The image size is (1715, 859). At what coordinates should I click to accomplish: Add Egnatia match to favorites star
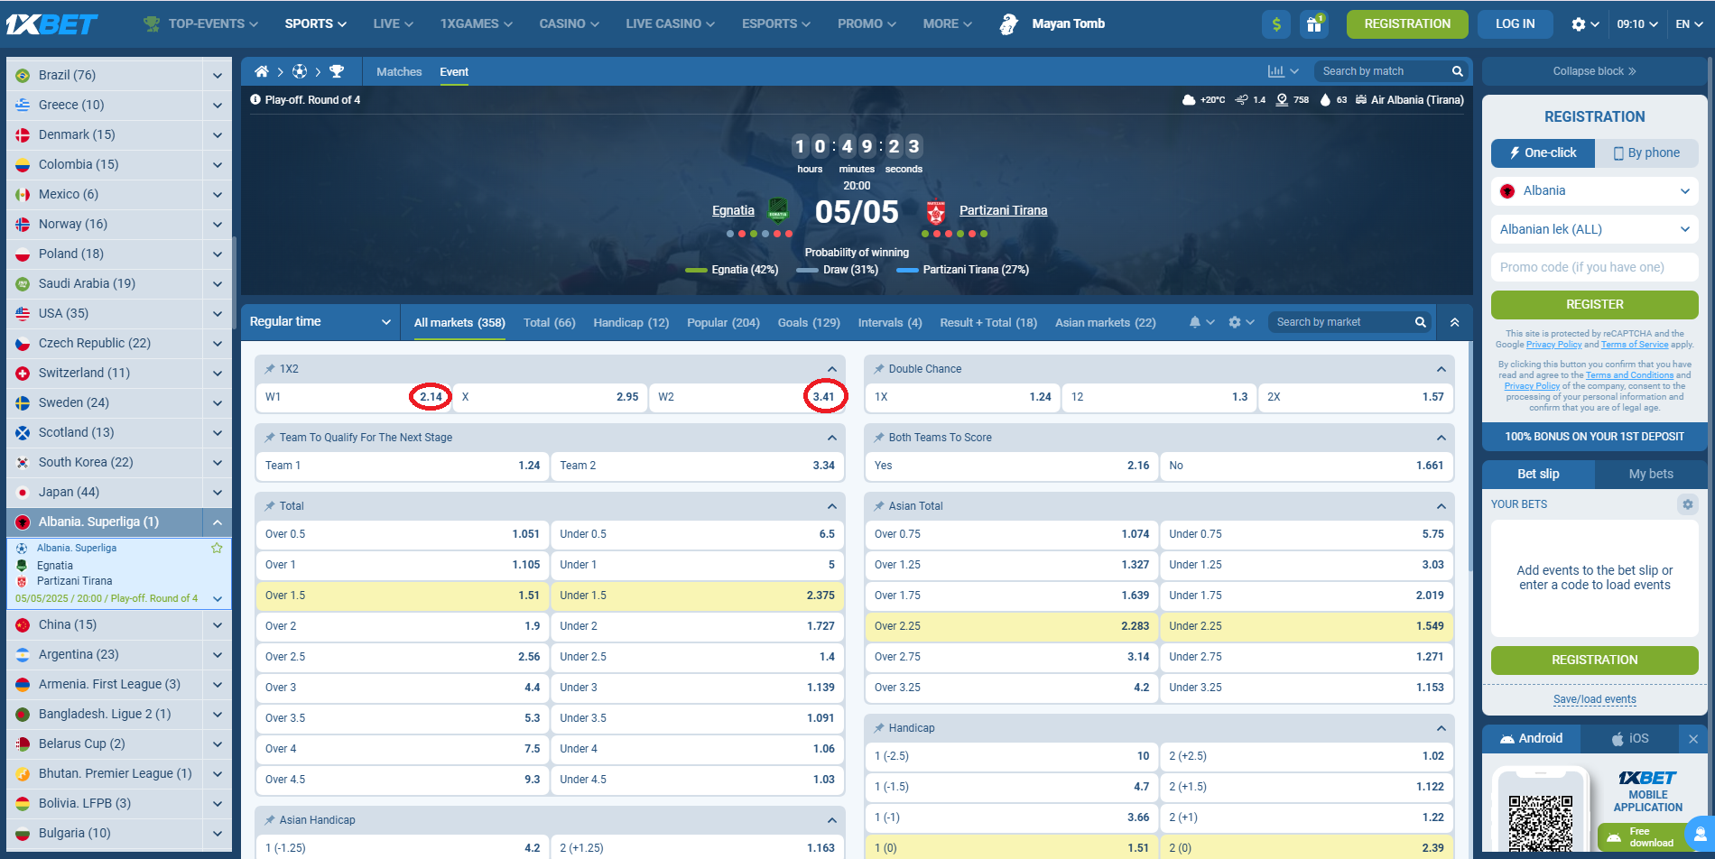pyautogui.click(x=217, y=548)
